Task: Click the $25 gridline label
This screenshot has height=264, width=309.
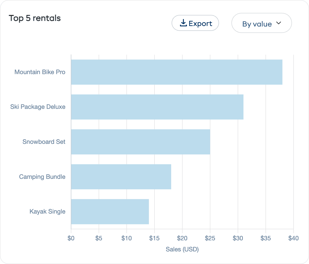Action: (x=210, y=239)
